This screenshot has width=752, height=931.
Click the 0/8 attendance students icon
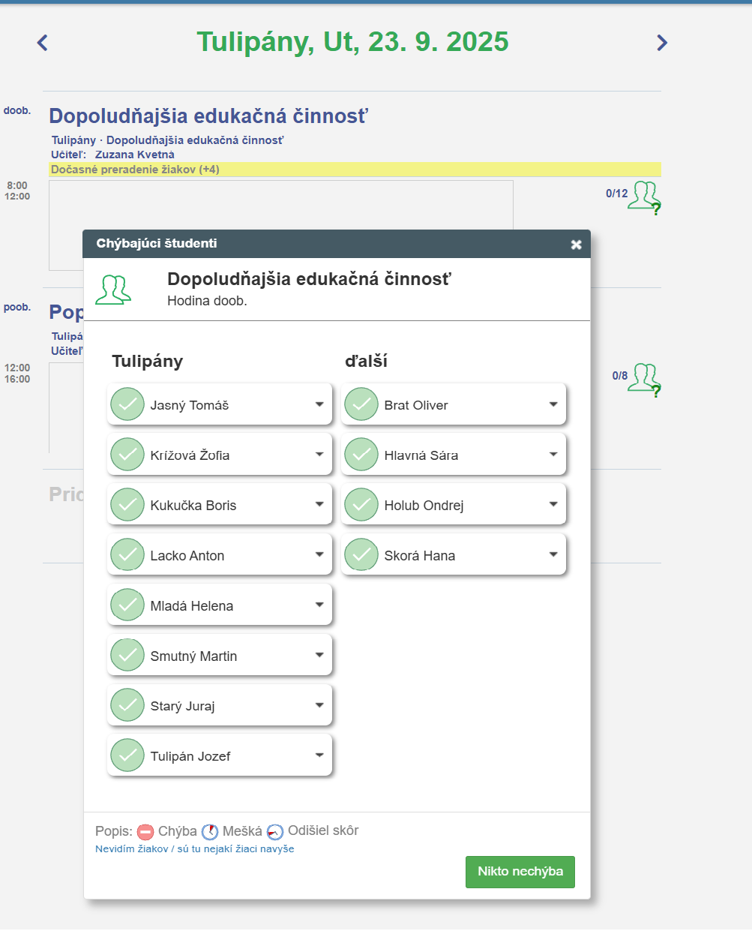tap(643, 377)
